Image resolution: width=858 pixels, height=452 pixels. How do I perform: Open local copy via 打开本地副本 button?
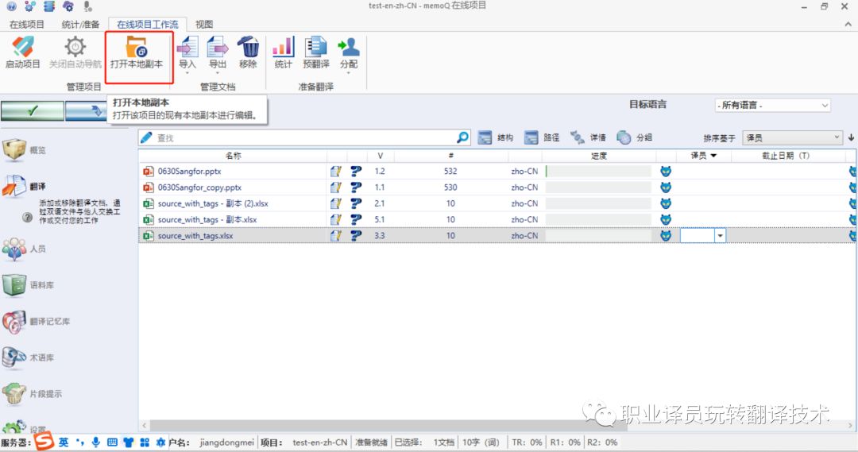[x=137, y=54]
